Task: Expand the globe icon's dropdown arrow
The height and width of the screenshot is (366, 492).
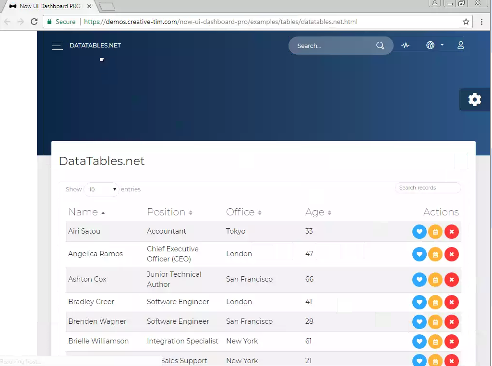Action: (x=441, y=45)
